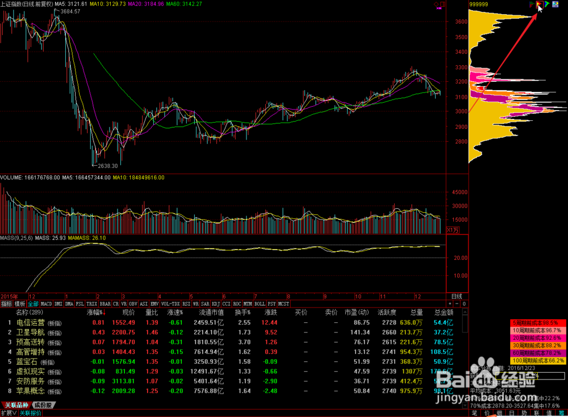Sort by the 换手% column header

243,313
